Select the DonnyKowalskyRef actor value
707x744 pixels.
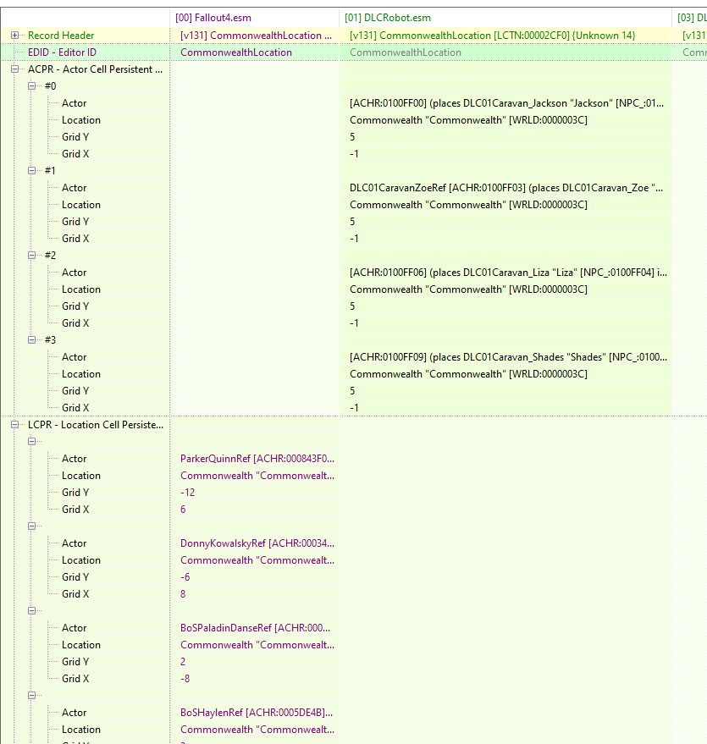(257, 543)
